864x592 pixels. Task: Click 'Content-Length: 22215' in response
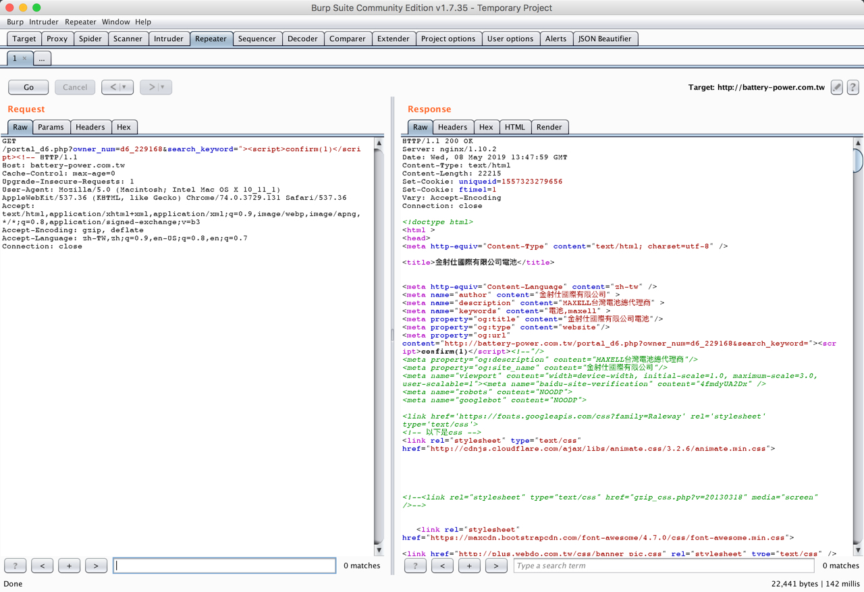pos(452,173)
